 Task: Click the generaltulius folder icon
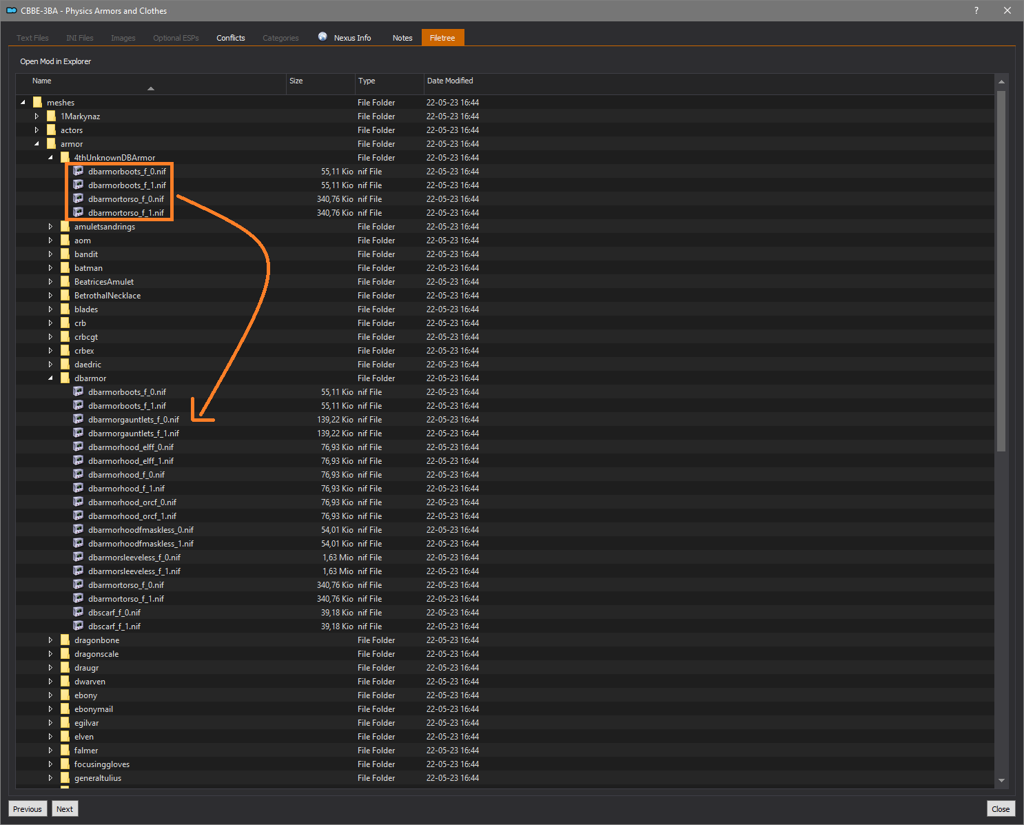pos(65,777)
